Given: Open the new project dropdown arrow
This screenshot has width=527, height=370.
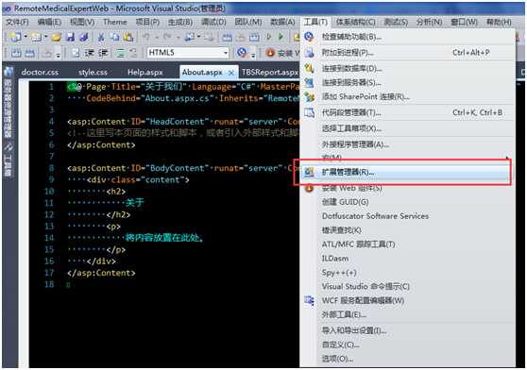Looking at the screenshot, I should point(25,37).
